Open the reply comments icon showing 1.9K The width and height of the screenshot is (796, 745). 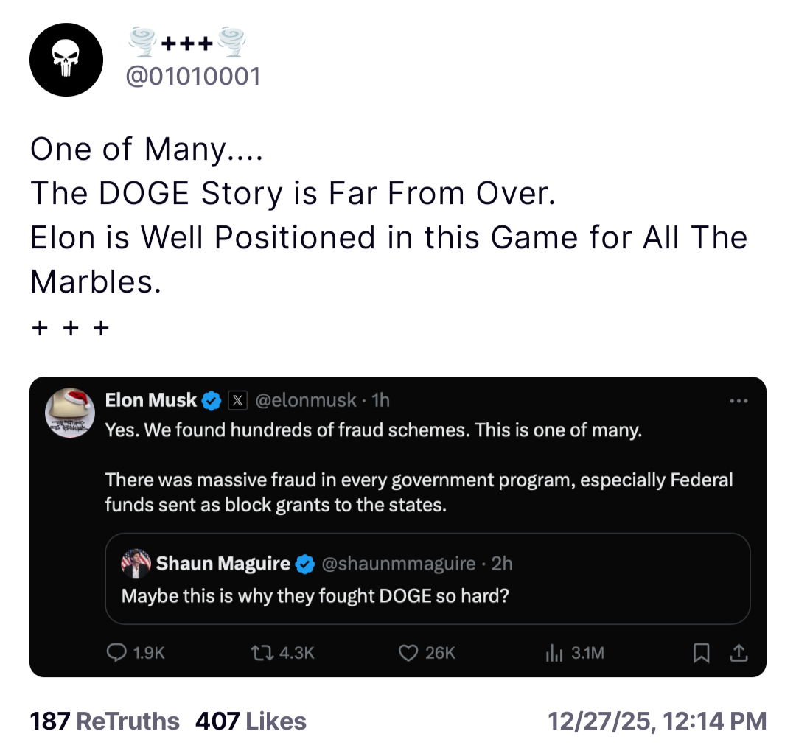[x=117, y=652]
